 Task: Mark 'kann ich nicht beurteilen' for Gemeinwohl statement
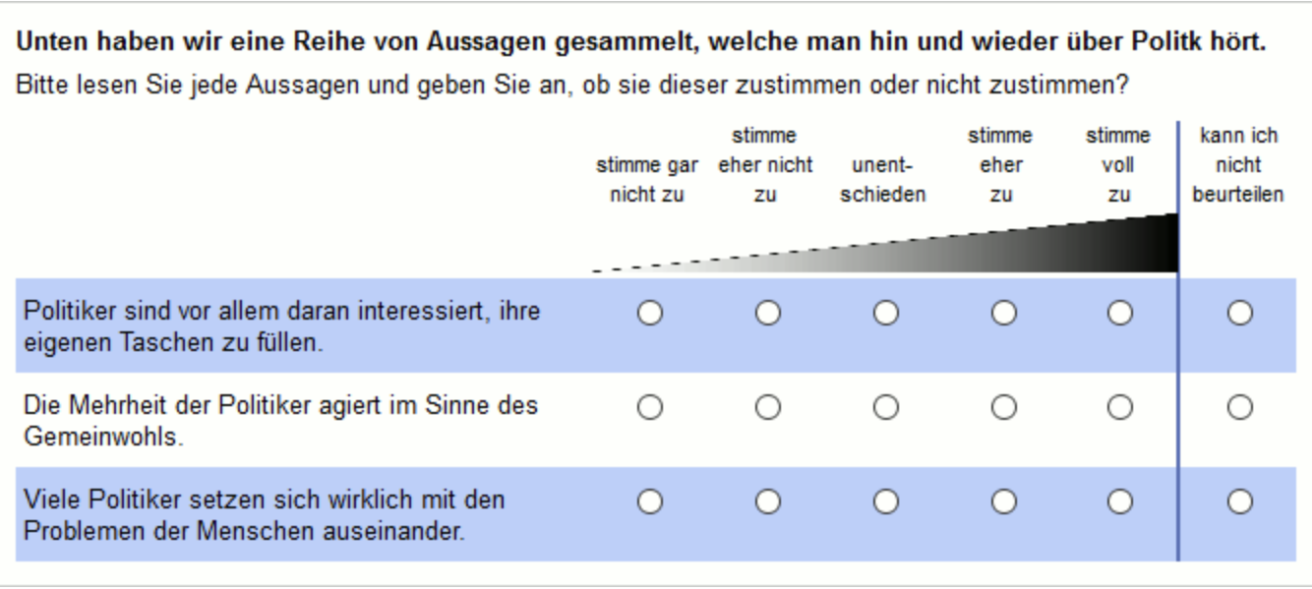[1240, 406]
